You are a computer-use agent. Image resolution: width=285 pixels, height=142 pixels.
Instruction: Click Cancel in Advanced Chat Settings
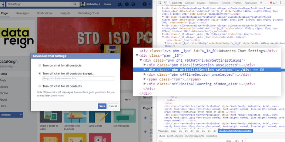(x=113, y=106)
